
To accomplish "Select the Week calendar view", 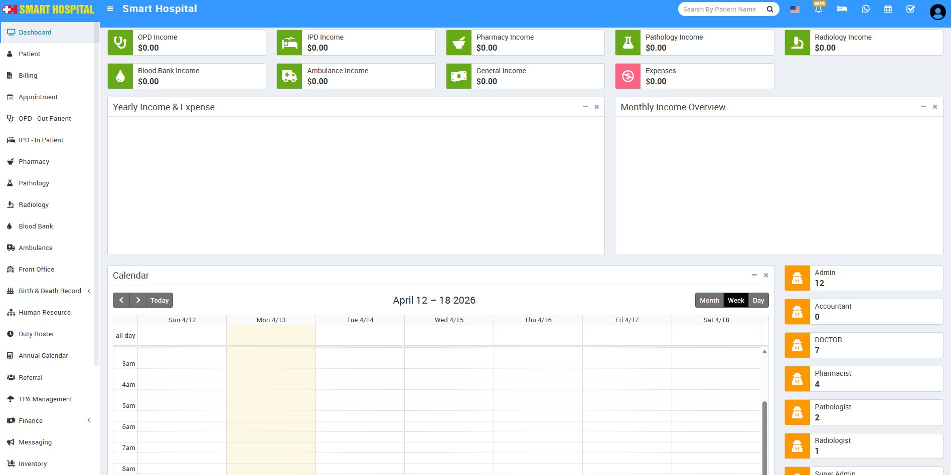I will 736,300.
